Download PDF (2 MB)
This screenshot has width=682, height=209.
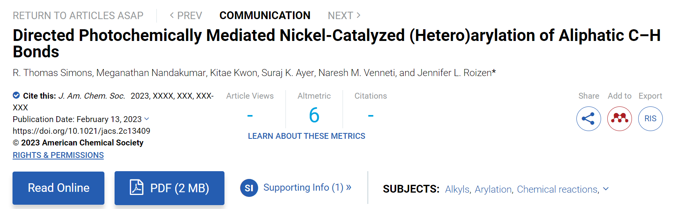[169, 188]
